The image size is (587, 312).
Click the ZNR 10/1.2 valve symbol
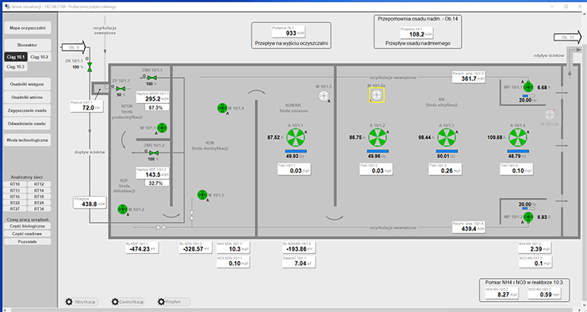click(153, 152)
